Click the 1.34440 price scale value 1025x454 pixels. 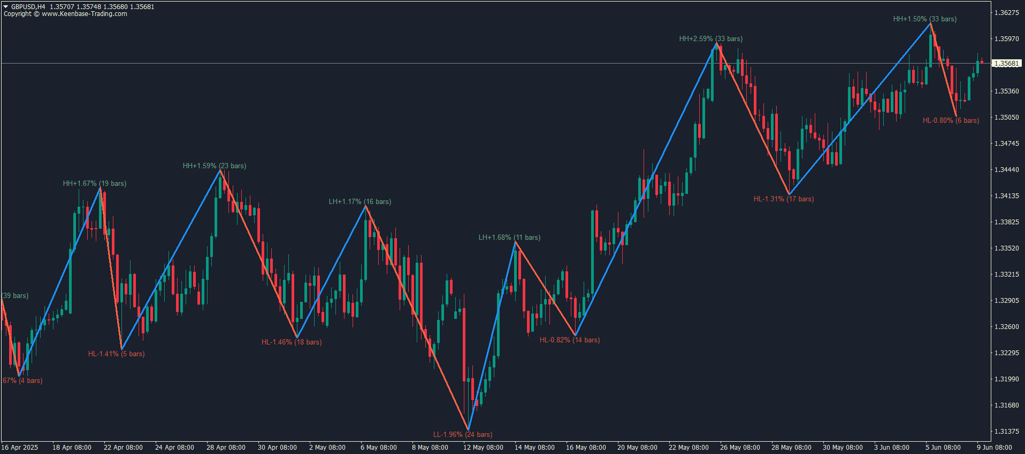tap(1007, 170)
